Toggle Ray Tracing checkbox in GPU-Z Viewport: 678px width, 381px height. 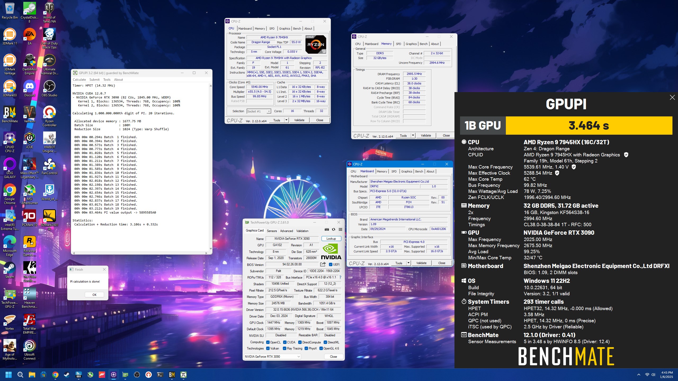coord(284,348)
